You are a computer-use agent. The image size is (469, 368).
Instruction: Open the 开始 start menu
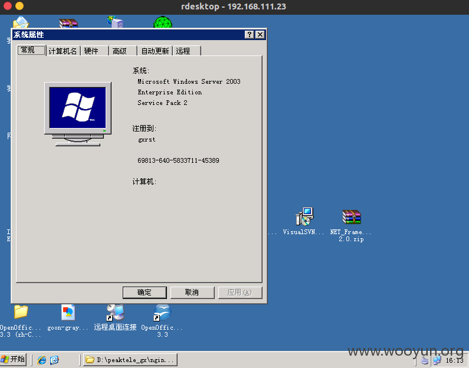point(14,359)
